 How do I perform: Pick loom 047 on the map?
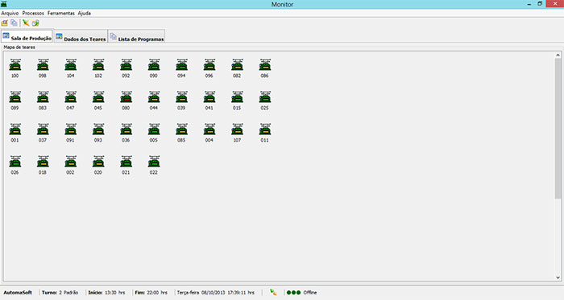click(x=71, y=97)
